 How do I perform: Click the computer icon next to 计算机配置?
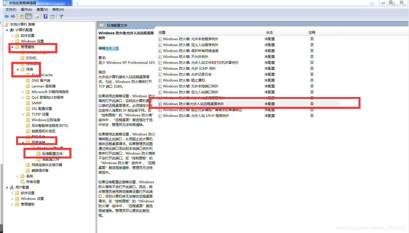tap(12, 30)
